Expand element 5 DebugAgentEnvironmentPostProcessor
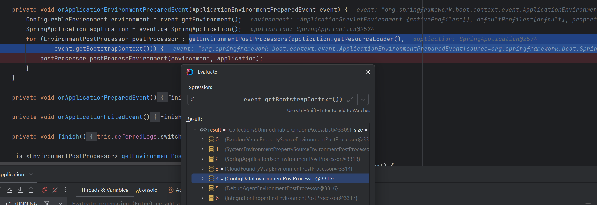 point(202,188)
